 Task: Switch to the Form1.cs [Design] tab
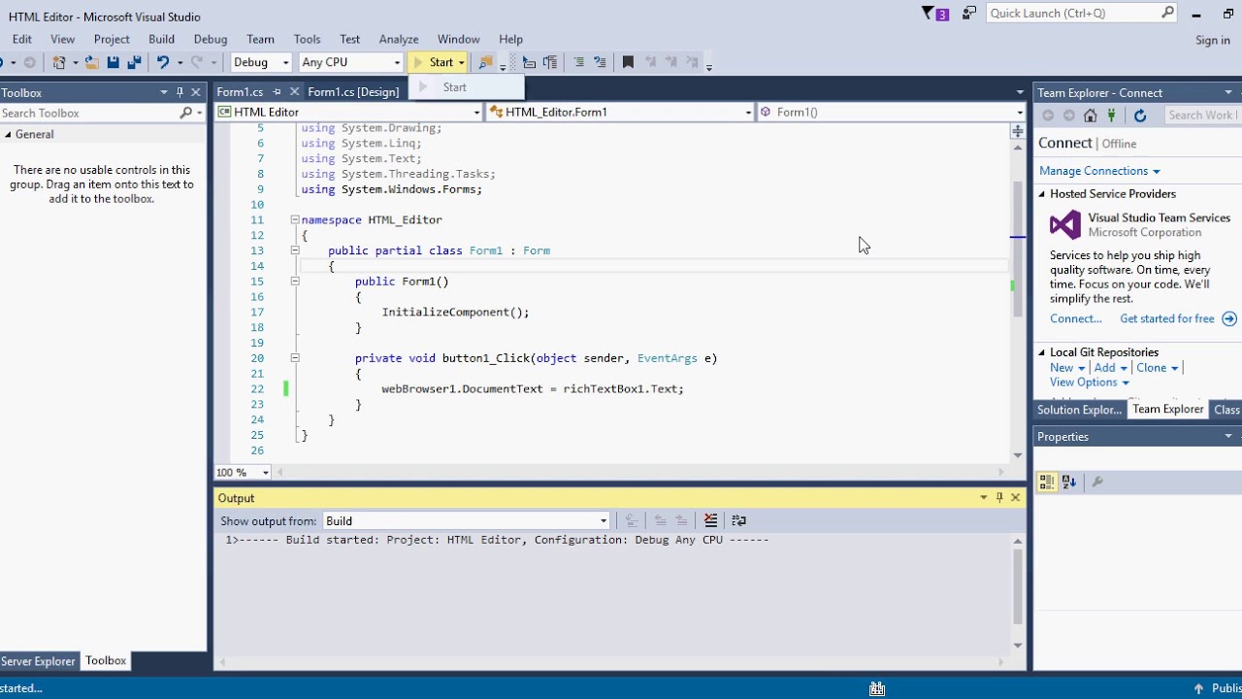(x=353, y=92)
